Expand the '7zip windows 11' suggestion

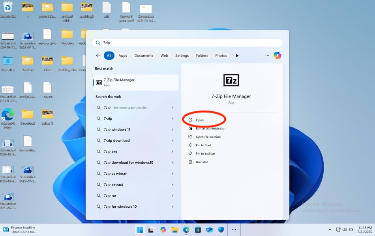pos(172,129)
